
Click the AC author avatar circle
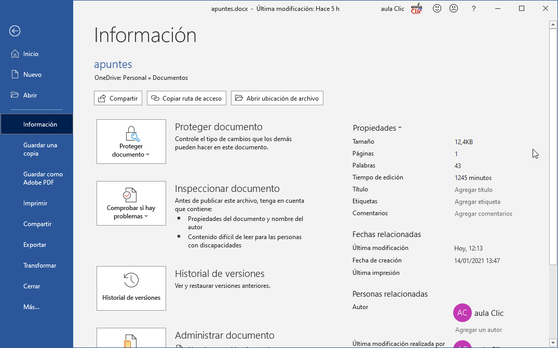pos(462,313)
